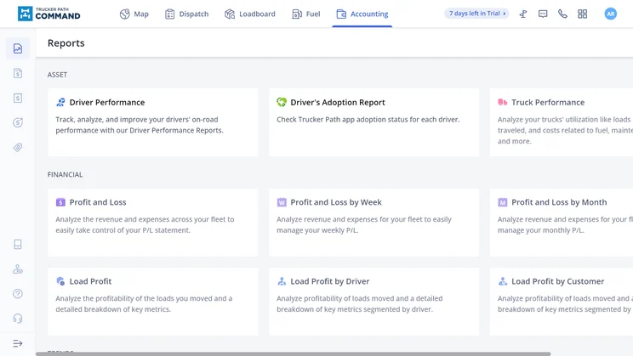The width and height of the screenshot is (633, 356).
Task: Select the Accounting tab
Action: pos(362,14)
